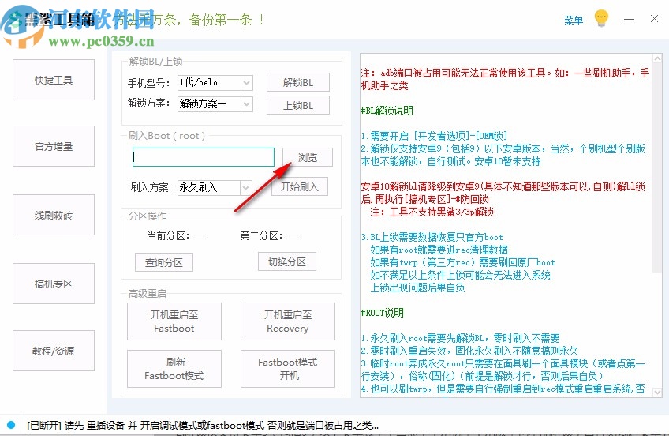The width and height of the screenshot is (669, 436).
Task: Click the #ROOT说明 heading text
Action: click(383, 313)
